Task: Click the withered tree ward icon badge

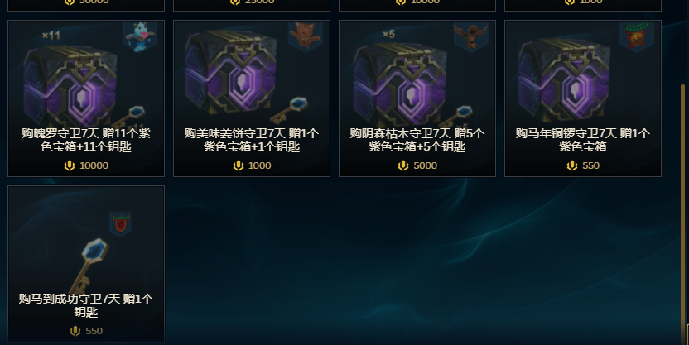Action: pyautogui.click(x=470, y=36)
